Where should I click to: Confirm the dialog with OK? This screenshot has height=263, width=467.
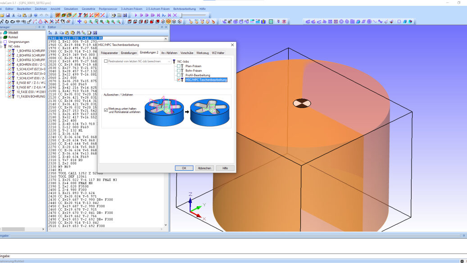184,168
